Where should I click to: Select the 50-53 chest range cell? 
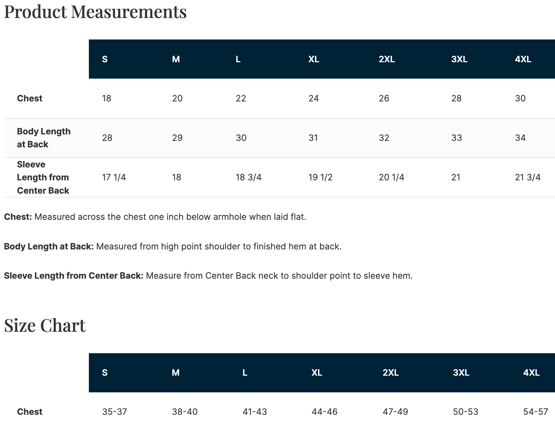(x=465, y=412)
